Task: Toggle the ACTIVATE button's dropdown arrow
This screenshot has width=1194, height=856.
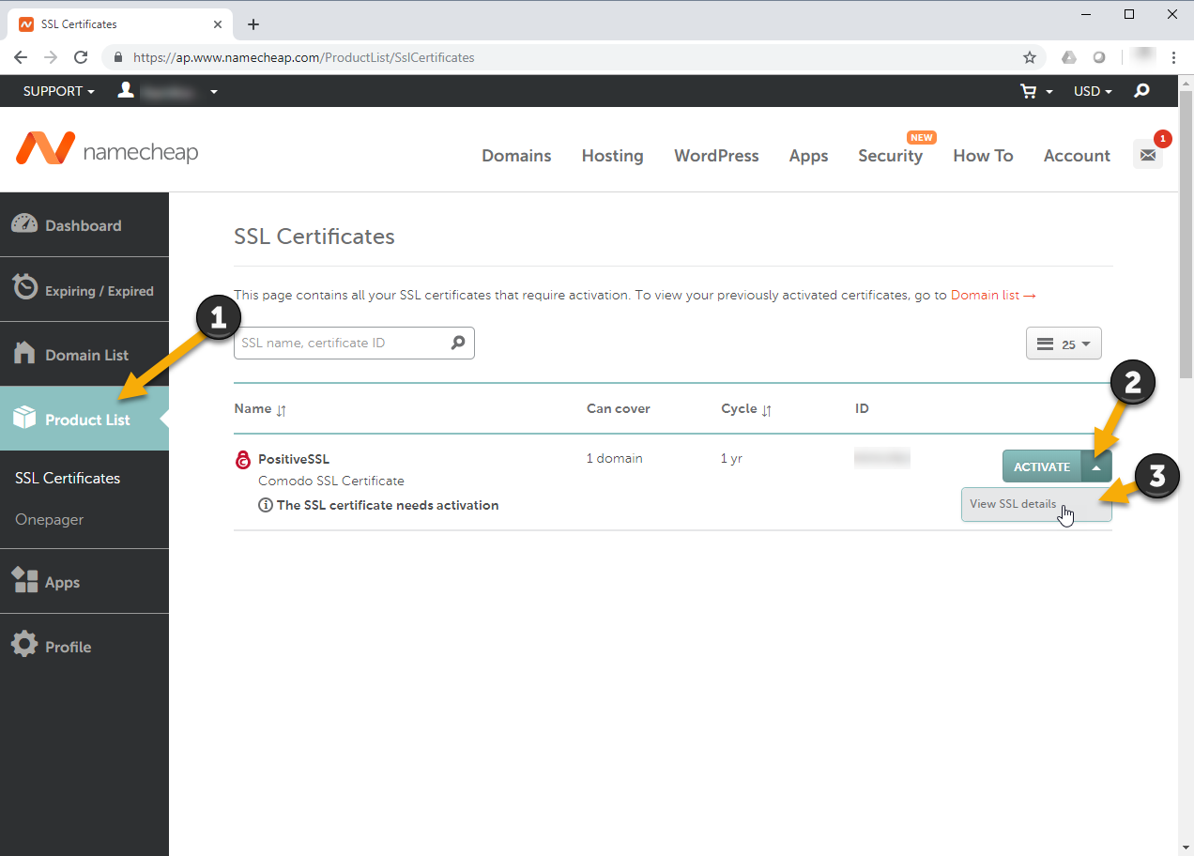Action: 1096,466
